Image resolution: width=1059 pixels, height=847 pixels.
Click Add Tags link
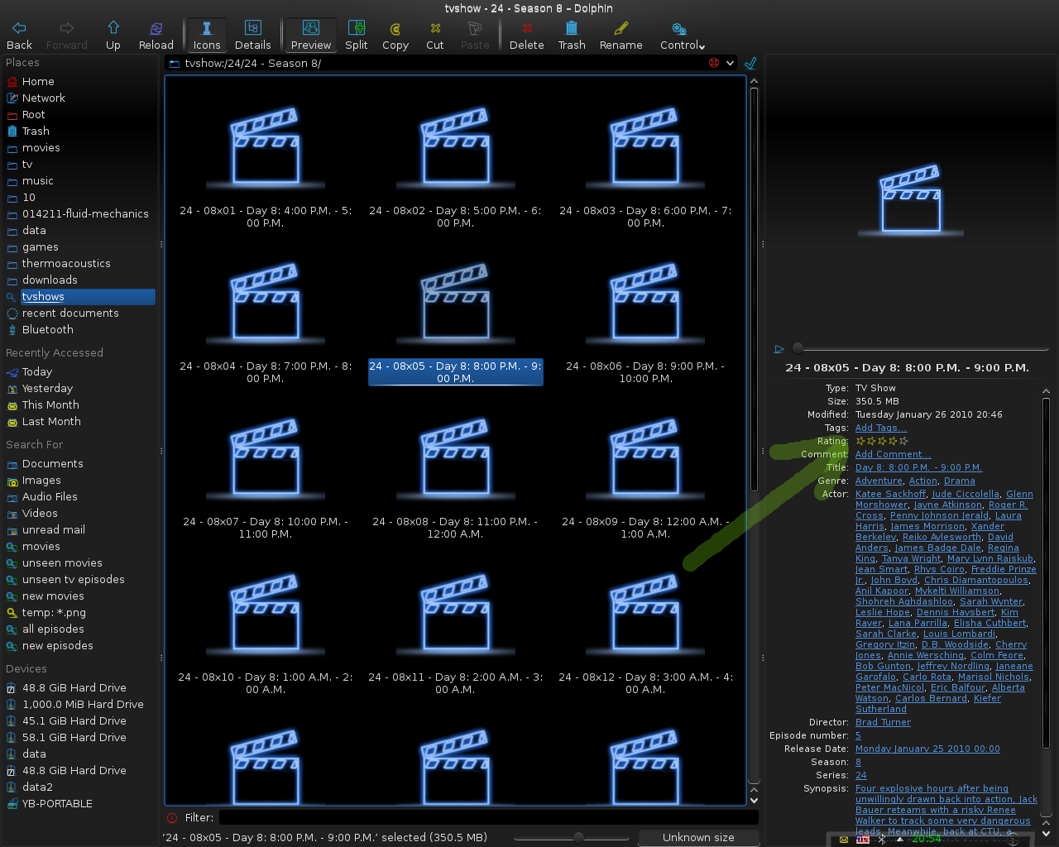tap(881, 428)
